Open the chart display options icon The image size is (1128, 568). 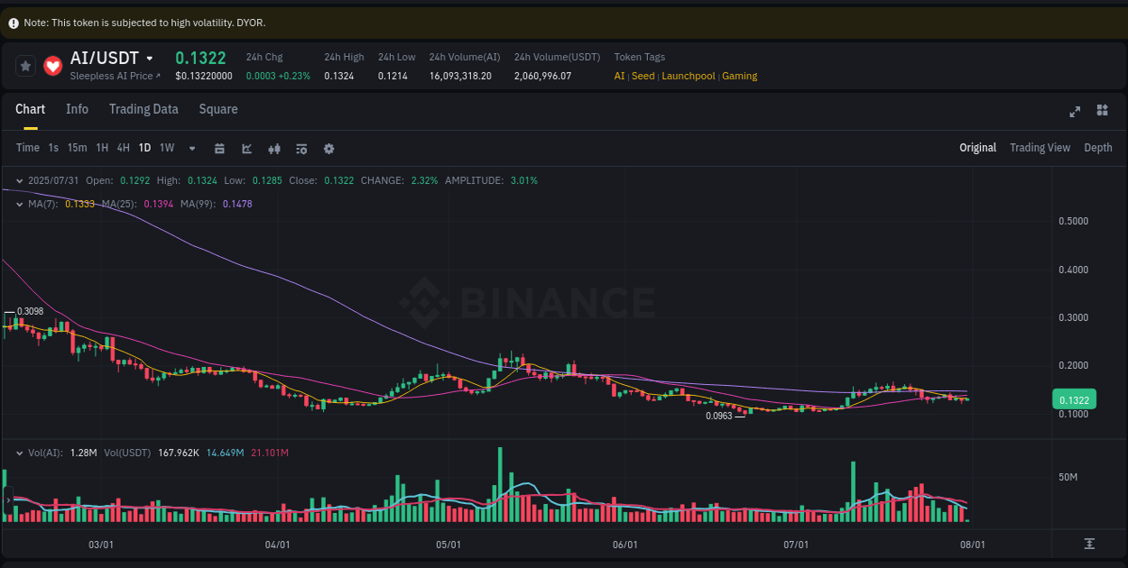click(x=301, y=148)
